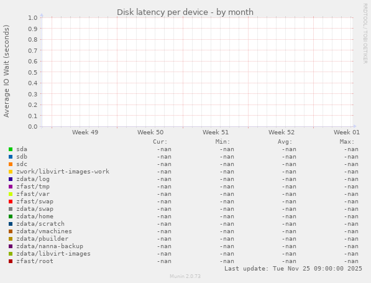The height and width of the screenshot is (283, 371).
Task: Click the brown zdata/vmachines swatch
Action: 11,231
